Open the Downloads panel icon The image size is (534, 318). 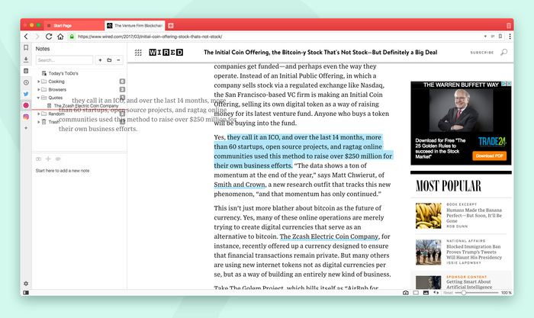(x=25, y=59)
